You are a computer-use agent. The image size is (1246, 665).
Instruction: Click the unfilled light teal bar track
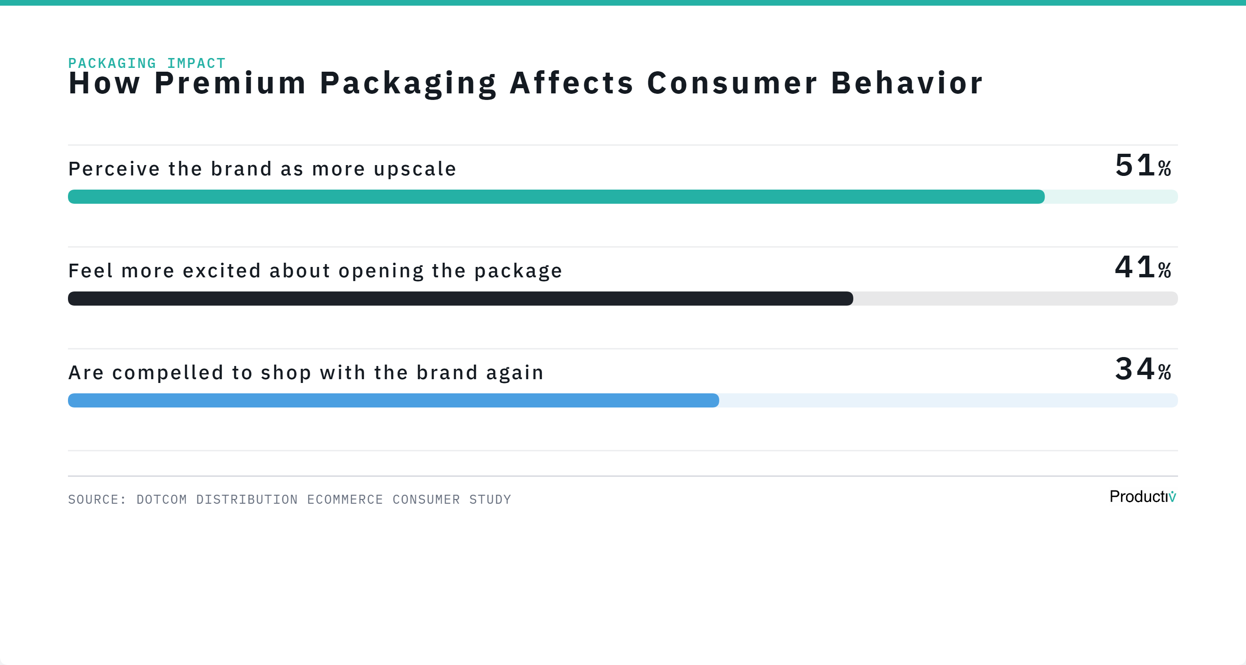[x=1111, y=197]
